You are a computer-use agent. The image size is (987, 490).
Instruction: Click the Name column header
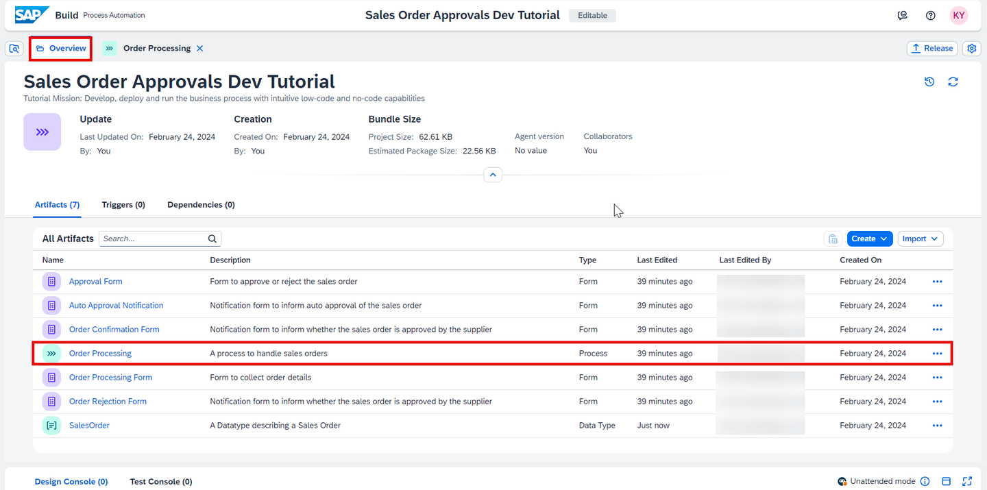pyautogui.click(x=53, y=260)
